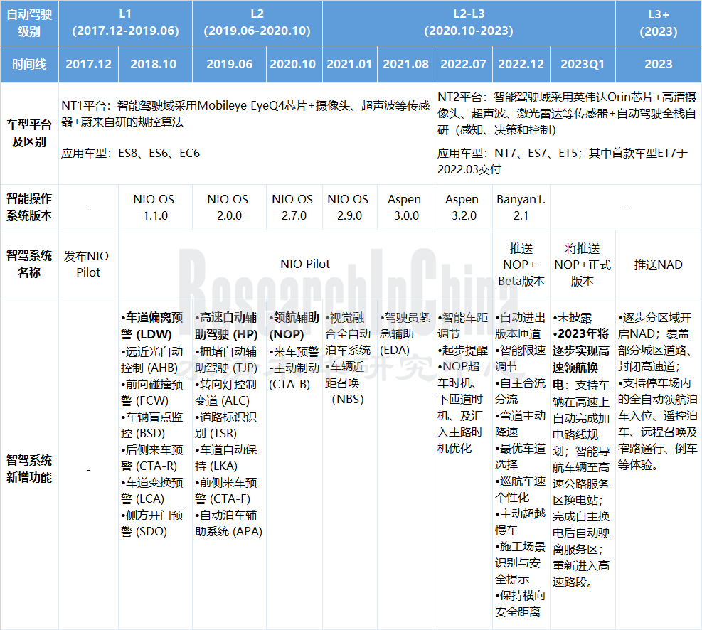Select '驾驶员紧急辅助 (EDA)' entry
The width and height of the screenshot is (702, 630).
point(405,334)
